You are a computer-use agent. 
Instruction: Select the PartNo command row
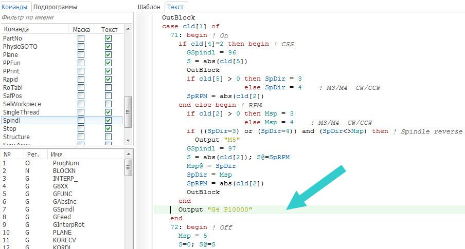coord(62,38)
